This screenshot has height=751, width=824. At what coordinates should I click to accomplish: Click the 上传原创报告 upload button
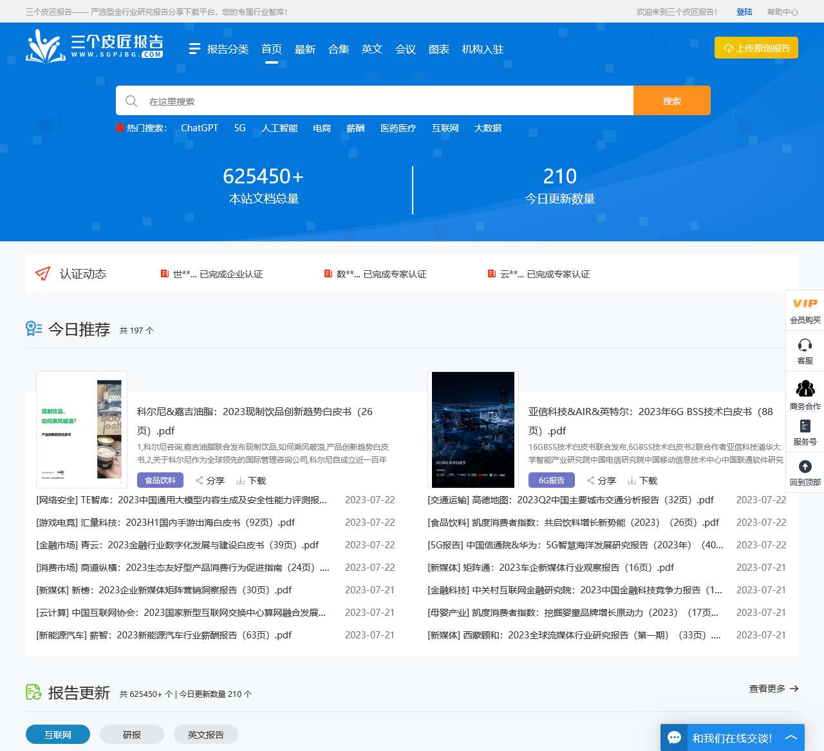click(x=756, y=48)
